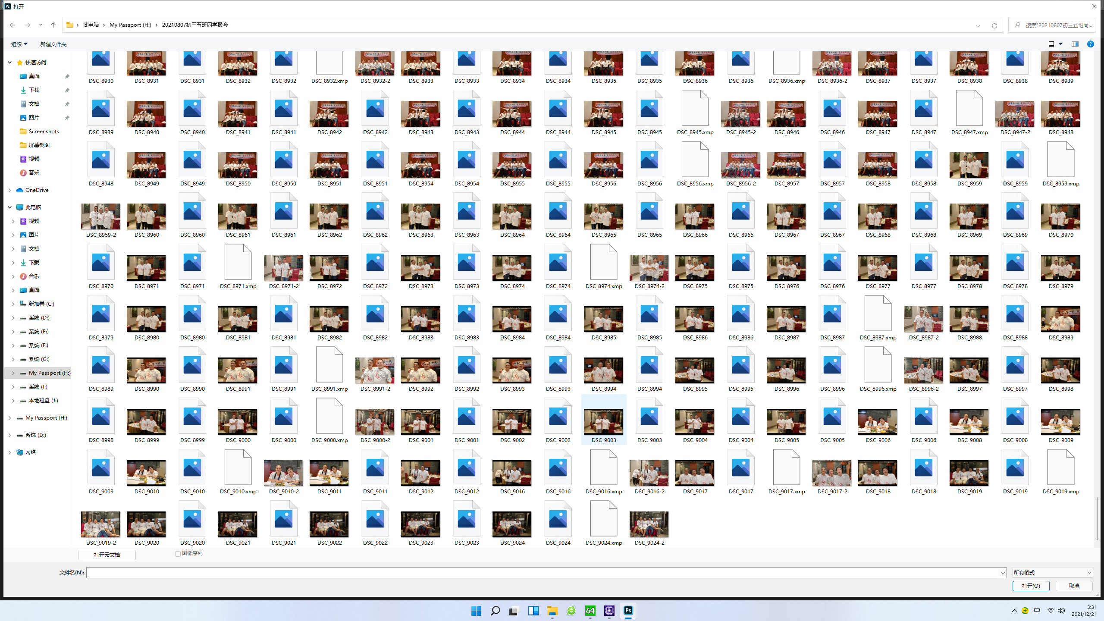
Task: Click Photoshop icon in taskbar
Action: point(628,610)
